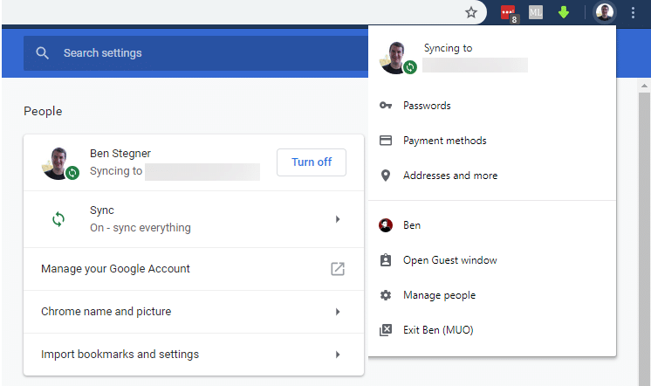Click the green sync arrows icon in the Sync row
Viewport: 651px width, 386px height.
[x=58, y=219]
